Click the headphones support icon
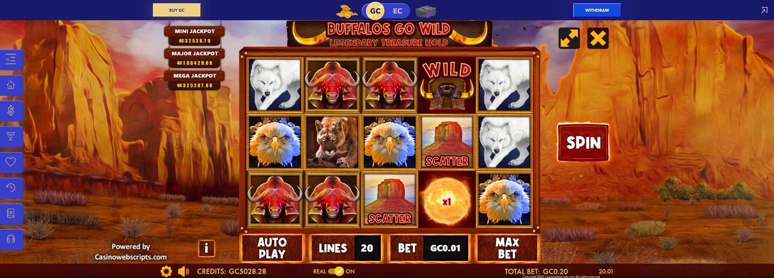The image size is (774, 278). click(11, 239)
